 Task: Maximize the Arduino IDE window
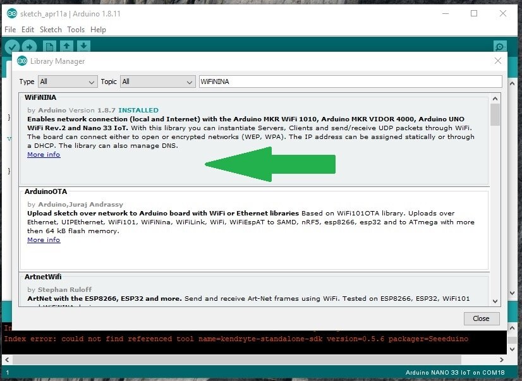474,14
